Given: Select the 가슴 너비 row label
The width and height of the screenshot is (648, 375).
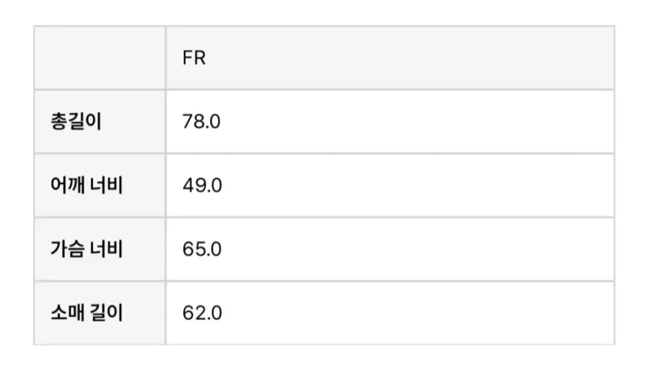Looking at the screenshot, I should click(86, 250).
